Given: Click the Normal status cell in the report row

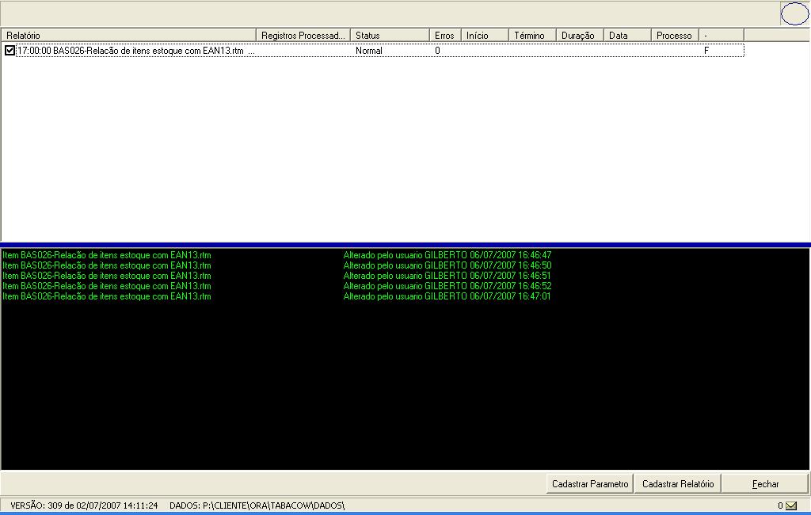Looking at the screenshot, I should click(x=369, y=51).
